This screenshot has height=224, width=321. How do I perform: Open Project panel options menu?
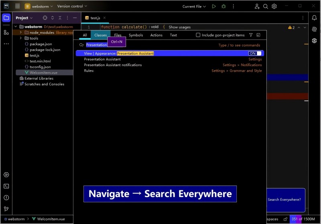[x=67, y=18]
